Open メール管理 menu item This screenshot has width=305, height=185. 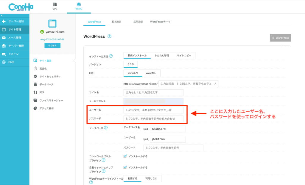[x=15, y=38]
